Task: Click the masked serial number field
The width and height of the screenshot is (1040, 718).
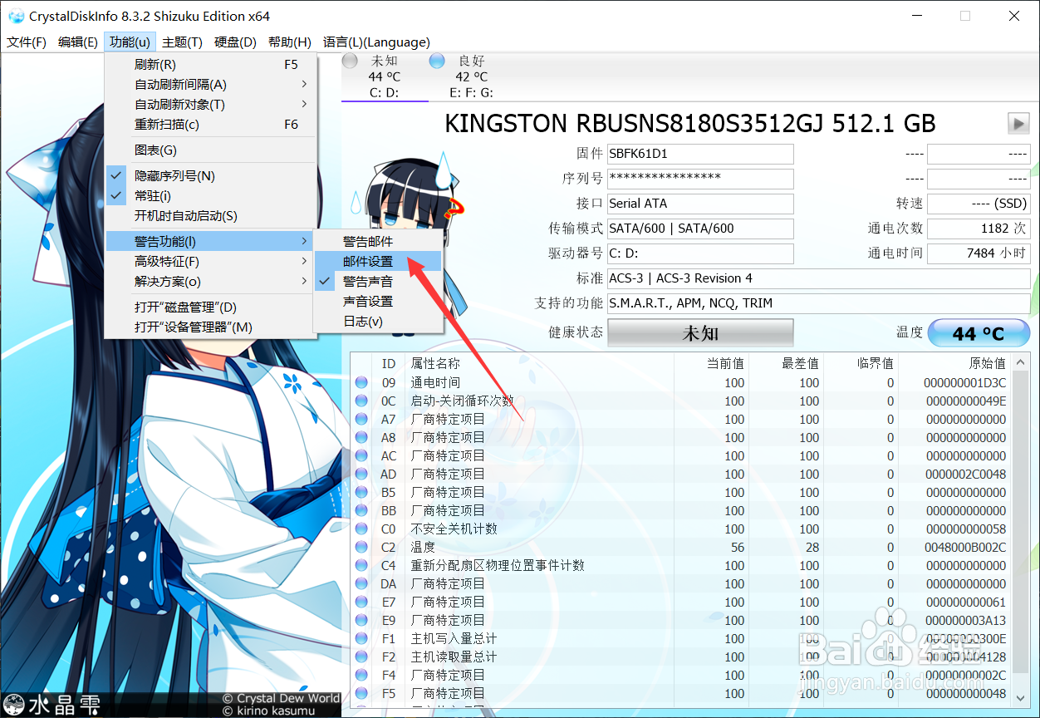Action: pos(700,179)
